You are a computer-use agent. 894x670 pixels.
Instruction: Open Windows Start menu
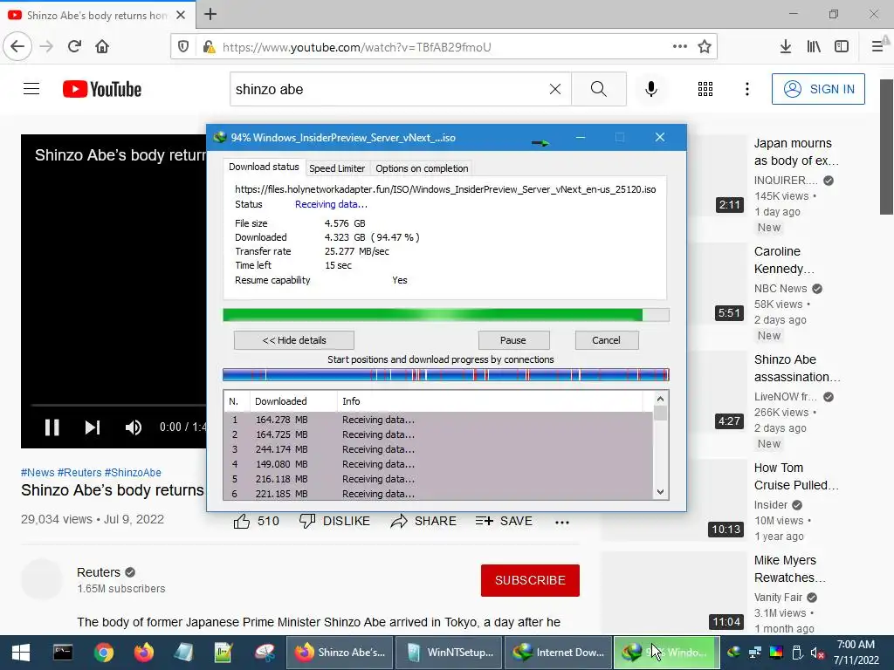[x=21, y=653]
